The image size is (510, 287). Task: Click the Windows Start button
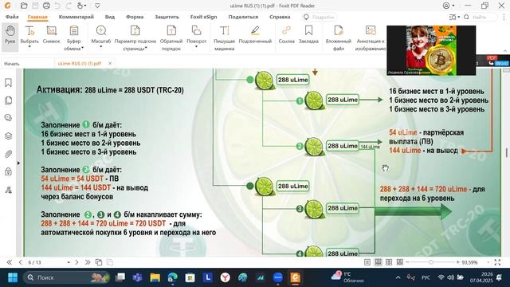(x=13, y=277)
